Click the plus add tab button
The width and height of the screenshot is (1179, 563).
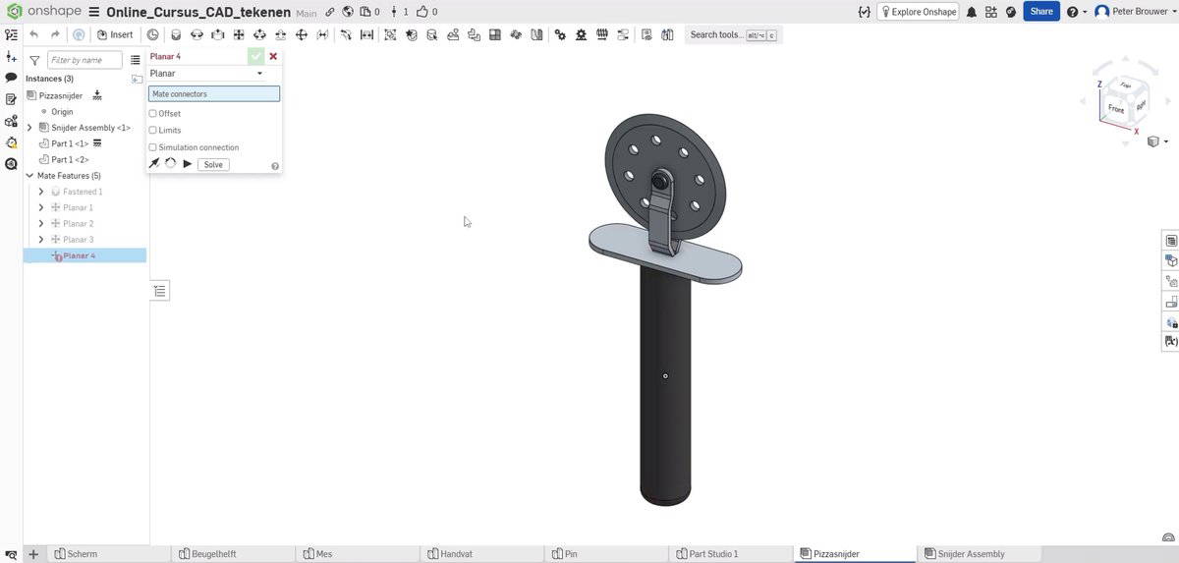pyautogui.click(x=32, y=554)
